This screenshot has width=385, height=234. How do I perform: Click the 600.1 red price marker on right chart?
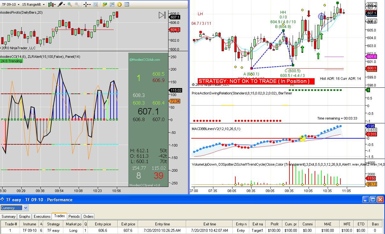372,68
